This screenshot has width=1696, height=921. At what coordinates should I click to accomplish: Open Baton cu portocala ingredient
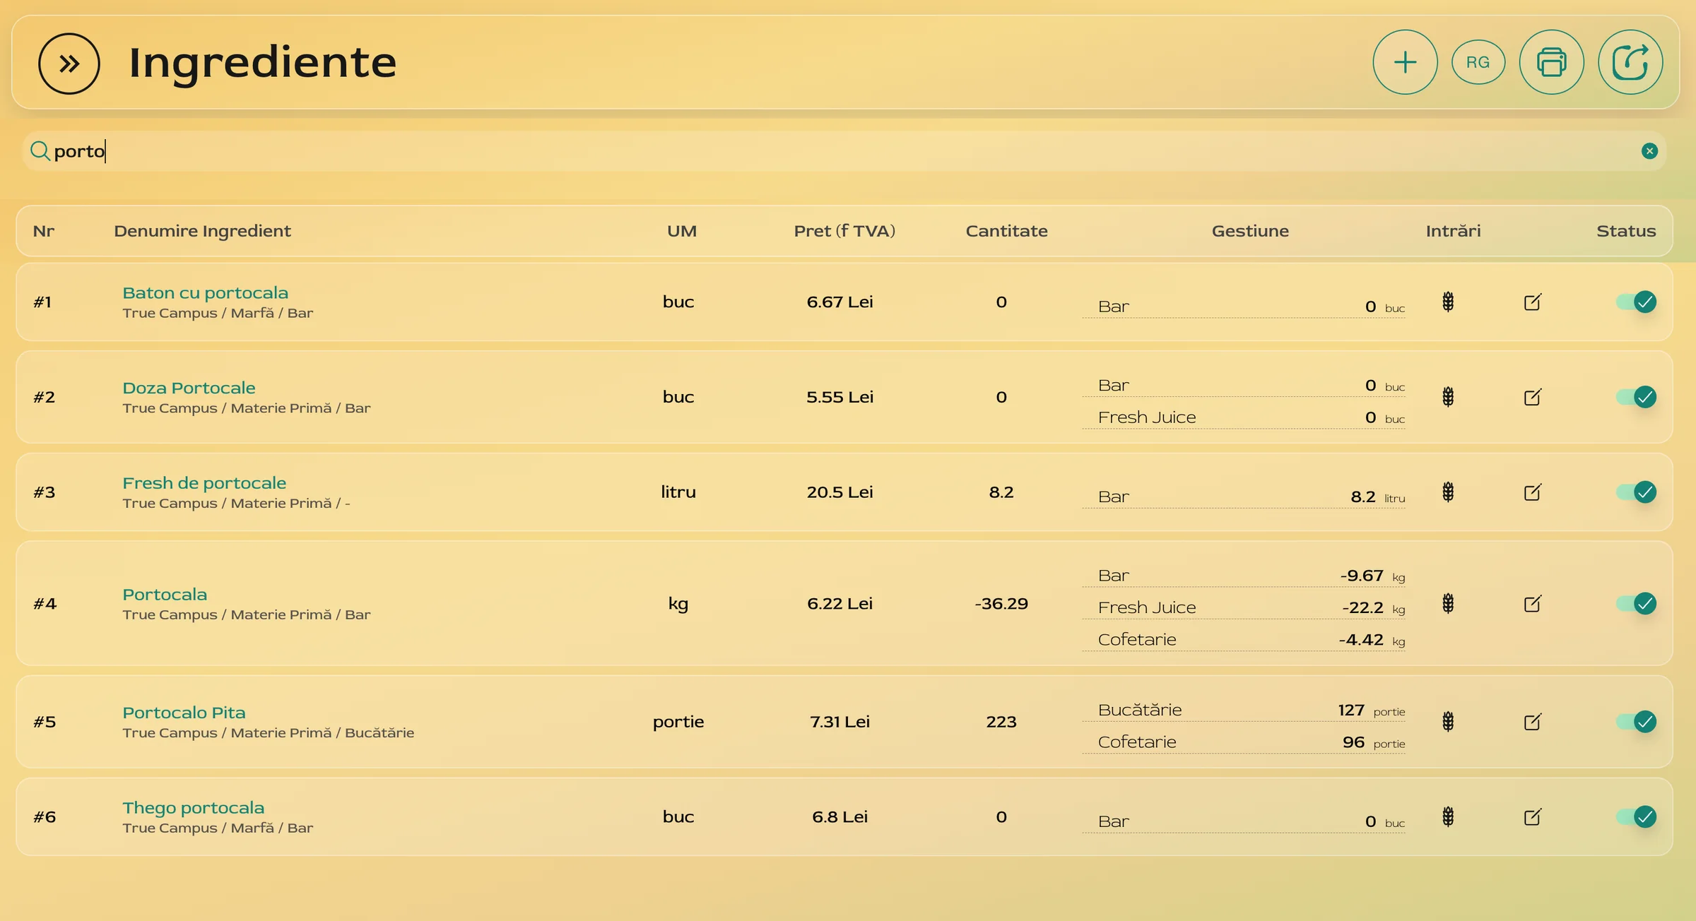pos(205,293)
